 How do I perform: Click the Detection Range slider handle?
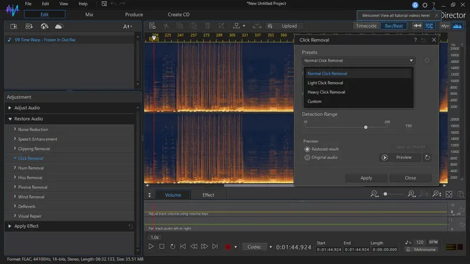(366, 127)
